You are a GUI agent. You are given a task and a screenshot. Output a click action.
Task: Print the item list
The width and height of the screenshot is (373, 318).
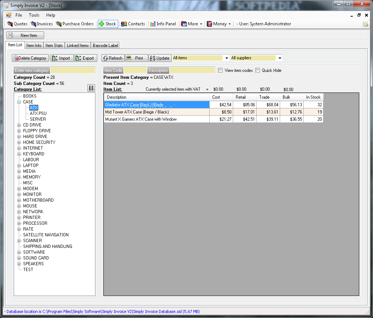point(137,58)
